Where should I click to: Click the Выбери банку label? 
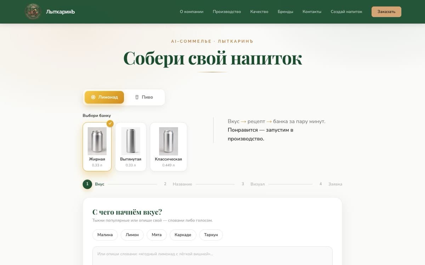[97, 116]
